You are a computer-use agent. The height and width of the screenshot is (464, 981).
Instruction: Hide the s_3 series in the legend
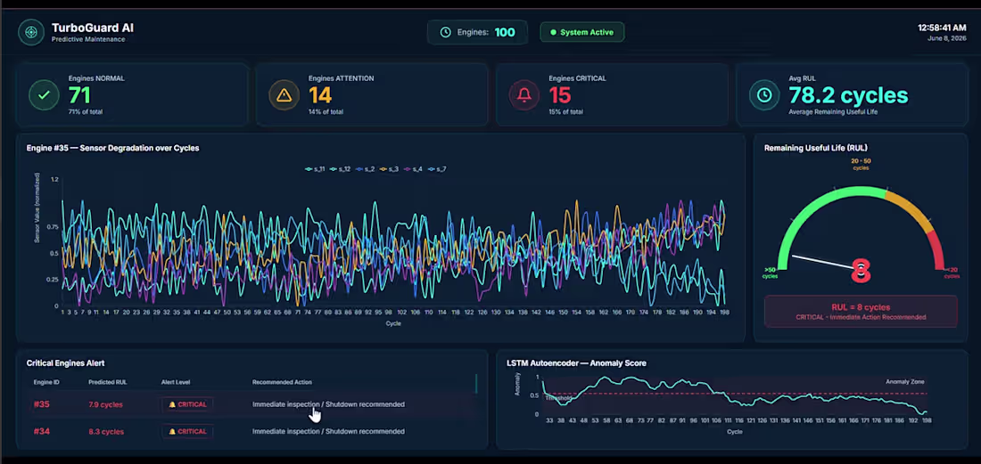[389, 169]
